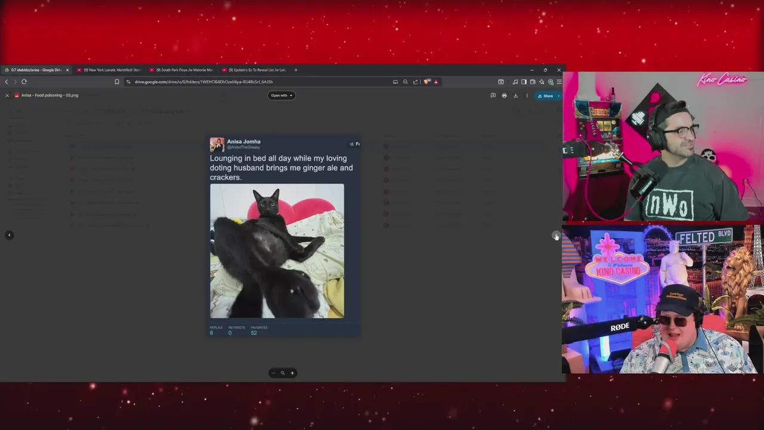Open Leo AI sparkle icon
Viewport: 764px width, 430px height.
[x=541, y=82]
